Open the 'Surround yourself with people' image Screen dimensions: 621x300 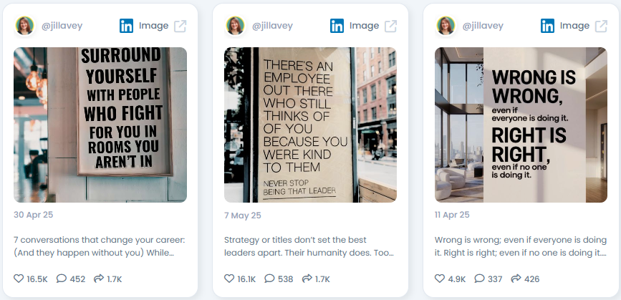(x=100, y=125)
